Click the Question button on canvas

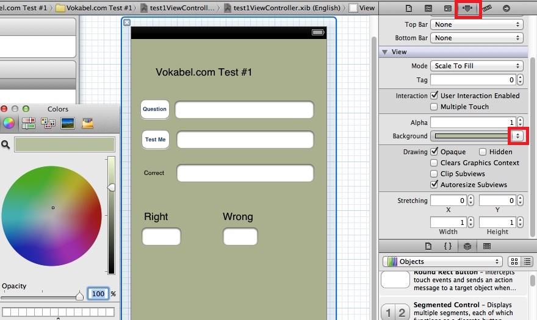coord(155,109)
